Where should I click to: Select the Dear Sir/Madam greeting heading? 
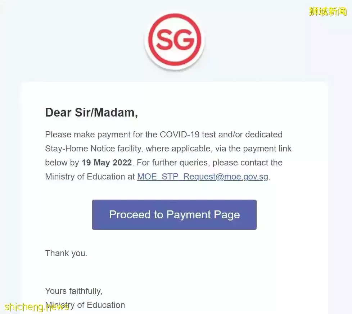pyautogui.click(x=91, y=112)
